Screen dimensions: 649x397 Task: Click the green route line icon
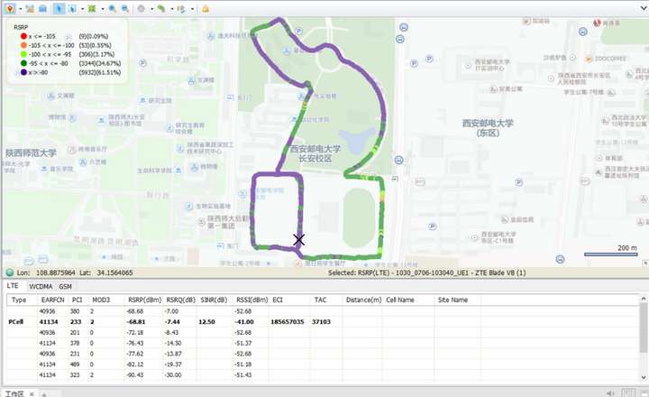coord(161,9)
